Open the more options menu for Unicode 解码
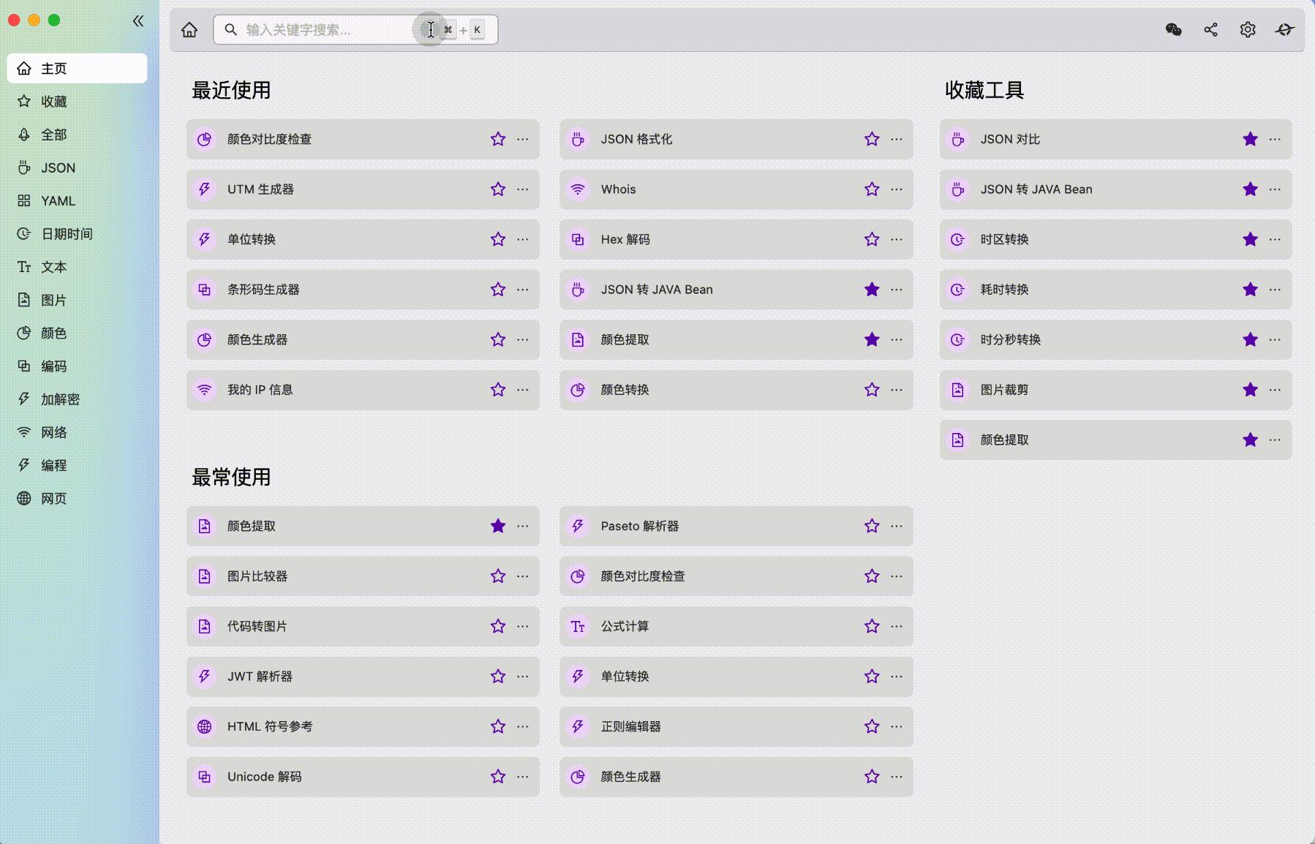Screen dimensions: 1315x844 [523, 777]
